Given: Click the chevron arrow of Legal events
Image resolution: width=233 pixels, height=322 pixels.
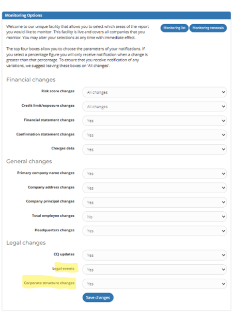Looking at the screenshot, I should tap(223, 269).
